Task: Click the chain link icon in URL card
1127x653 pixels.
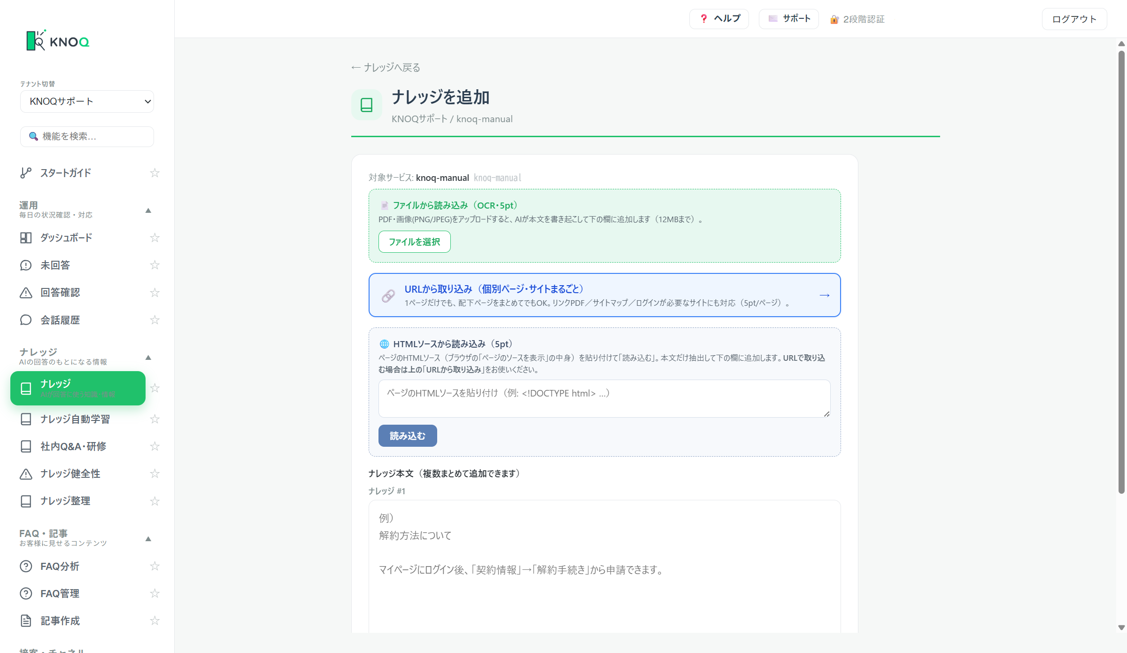Action: click(388, 295)
